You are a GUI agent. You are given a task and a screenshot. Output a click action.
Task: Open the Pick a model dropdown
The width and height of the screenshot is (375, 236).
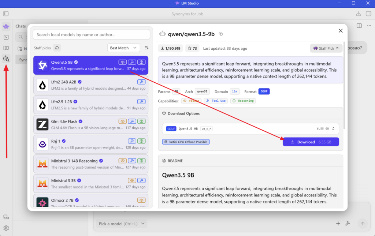[x=122, y=224]
